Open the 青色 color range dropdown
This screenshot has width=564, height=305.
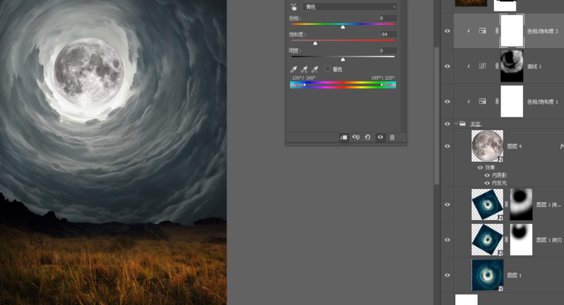coord(349,7)
